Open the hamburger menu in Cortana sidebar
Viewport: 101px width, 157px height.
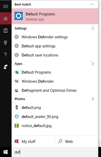pos(6,6)
